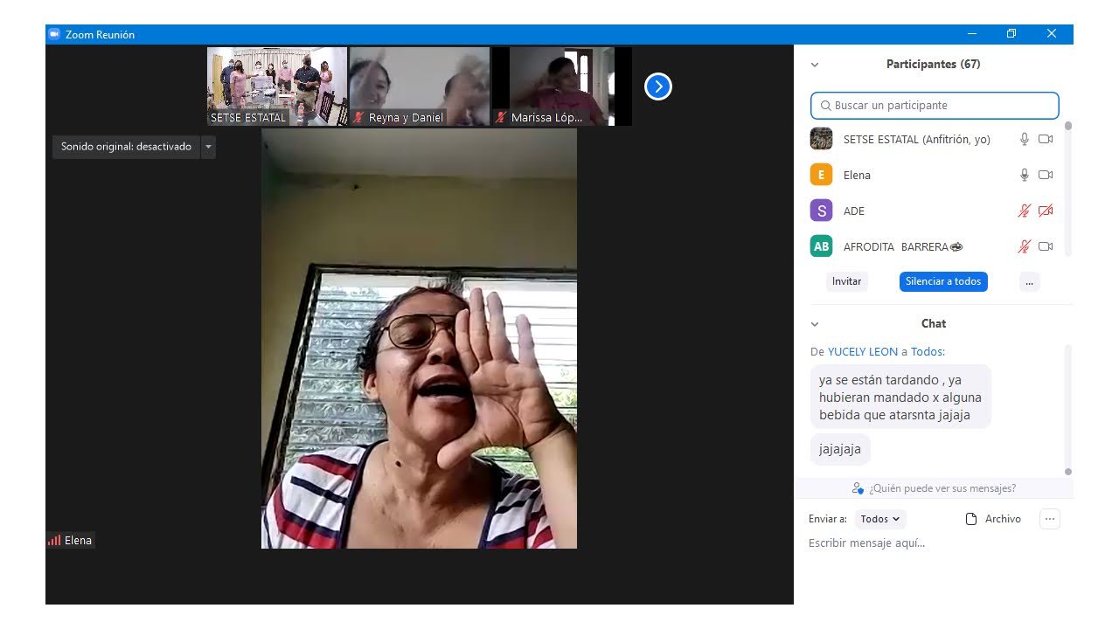Toggle SETSE ESTATAL camera icon

click(1045, 139)
